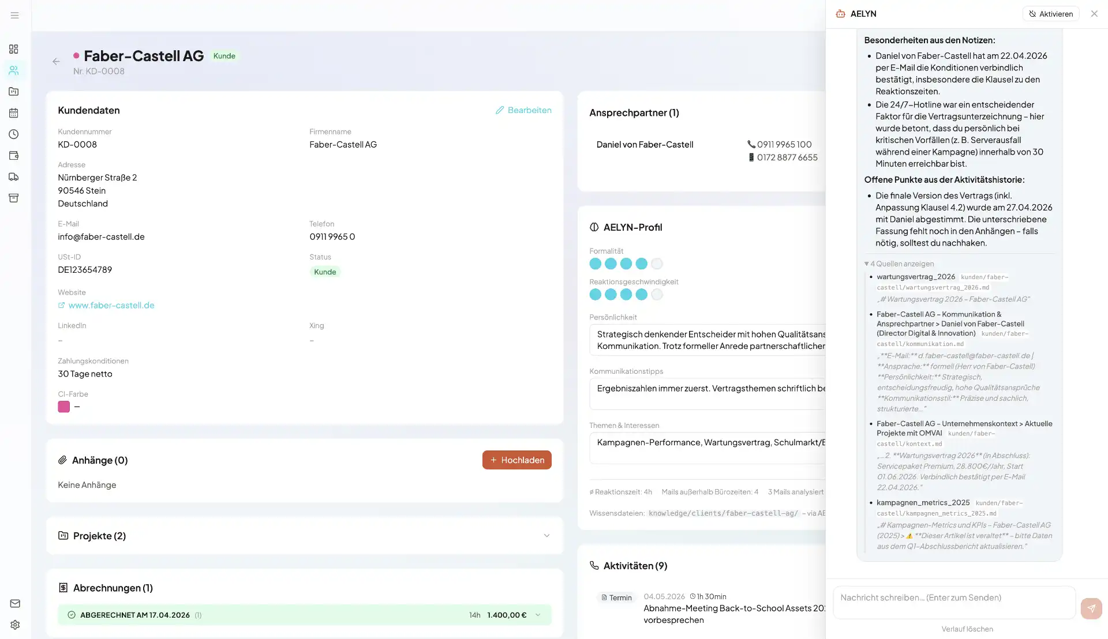Viewport: 1108px width, 639px height.
Task: Click the 'Keine Anhänge' text
Action: 87,485
